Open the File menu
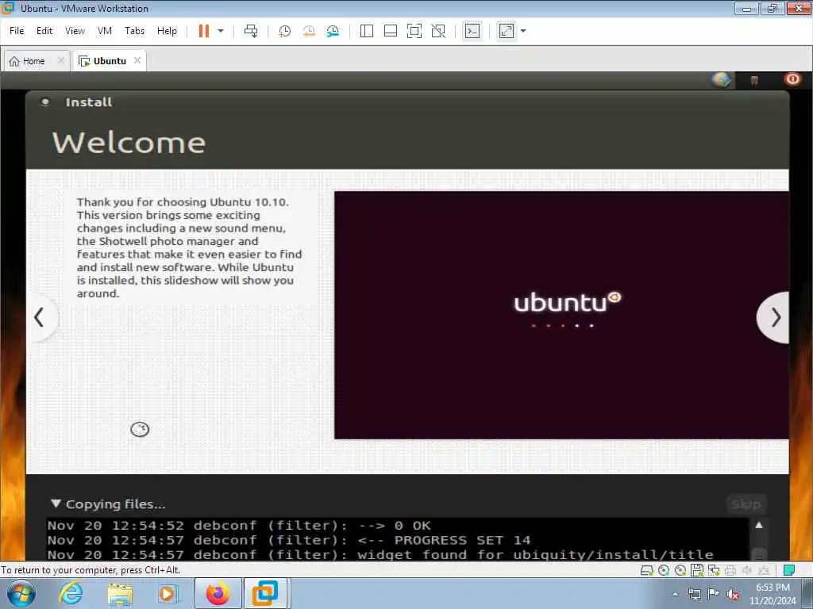Image resolution: width=813 pixels, height=609 pixels. point(17,31)
